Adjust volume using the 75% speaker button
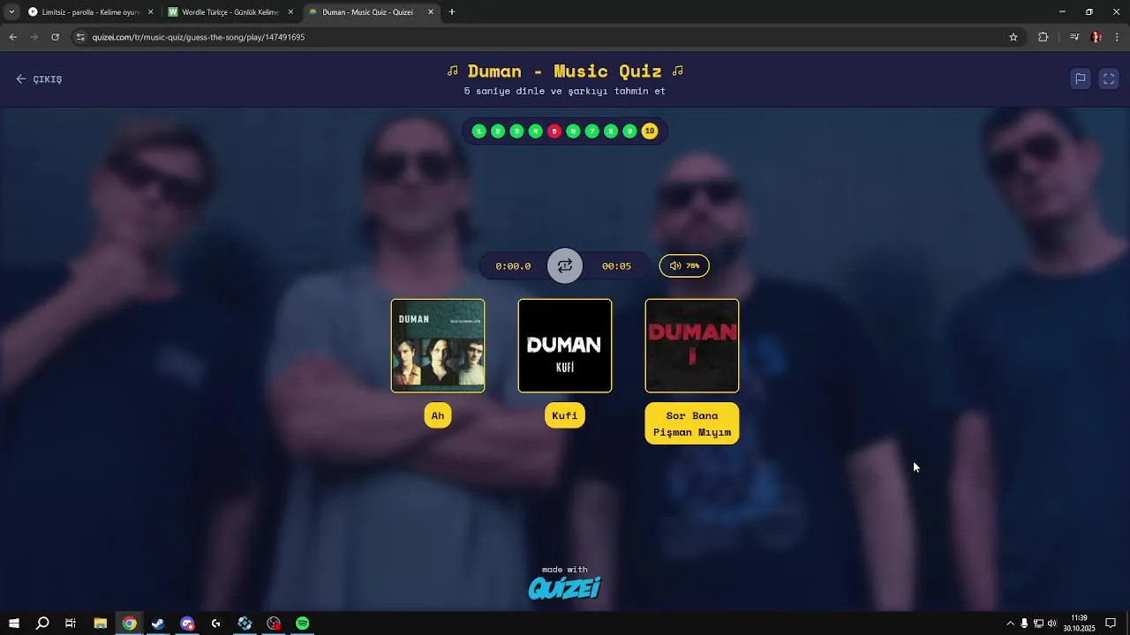1130x635 pixels. click(684, 265)
